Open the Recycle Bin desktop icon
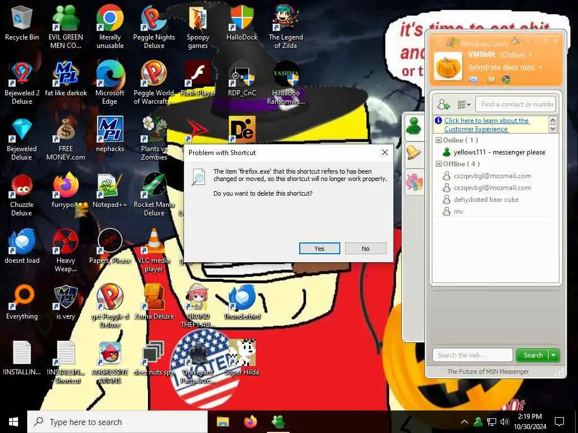 coord(22,24)
